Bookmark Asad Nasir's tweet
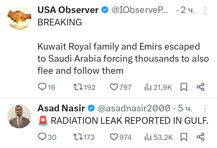This screenshot has height=148, width=217. (x=184, y=137)
